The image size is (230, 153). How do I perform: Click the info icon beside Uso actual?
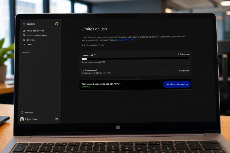point(95,55)
